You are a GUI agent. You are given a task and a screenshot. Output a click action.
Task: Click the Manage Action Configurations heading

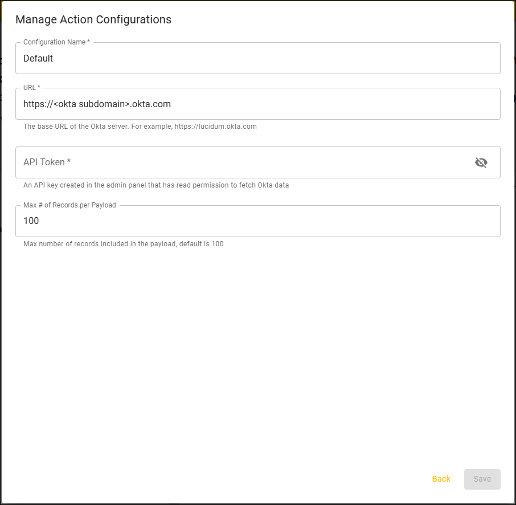[x=93, y=19]
